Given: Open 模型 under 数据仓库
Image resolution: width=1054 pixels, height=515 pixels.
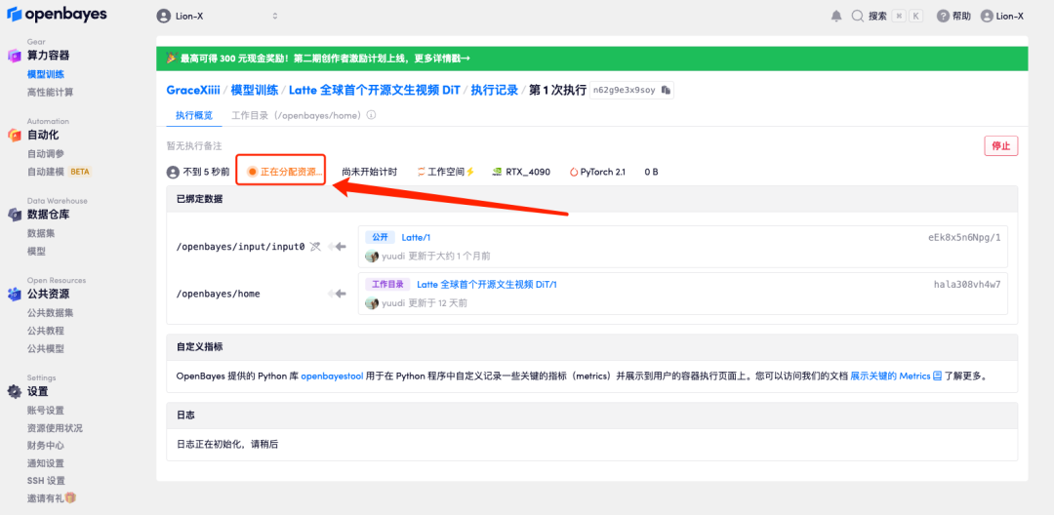Looking at the screenshot, I should pos(36,251).
